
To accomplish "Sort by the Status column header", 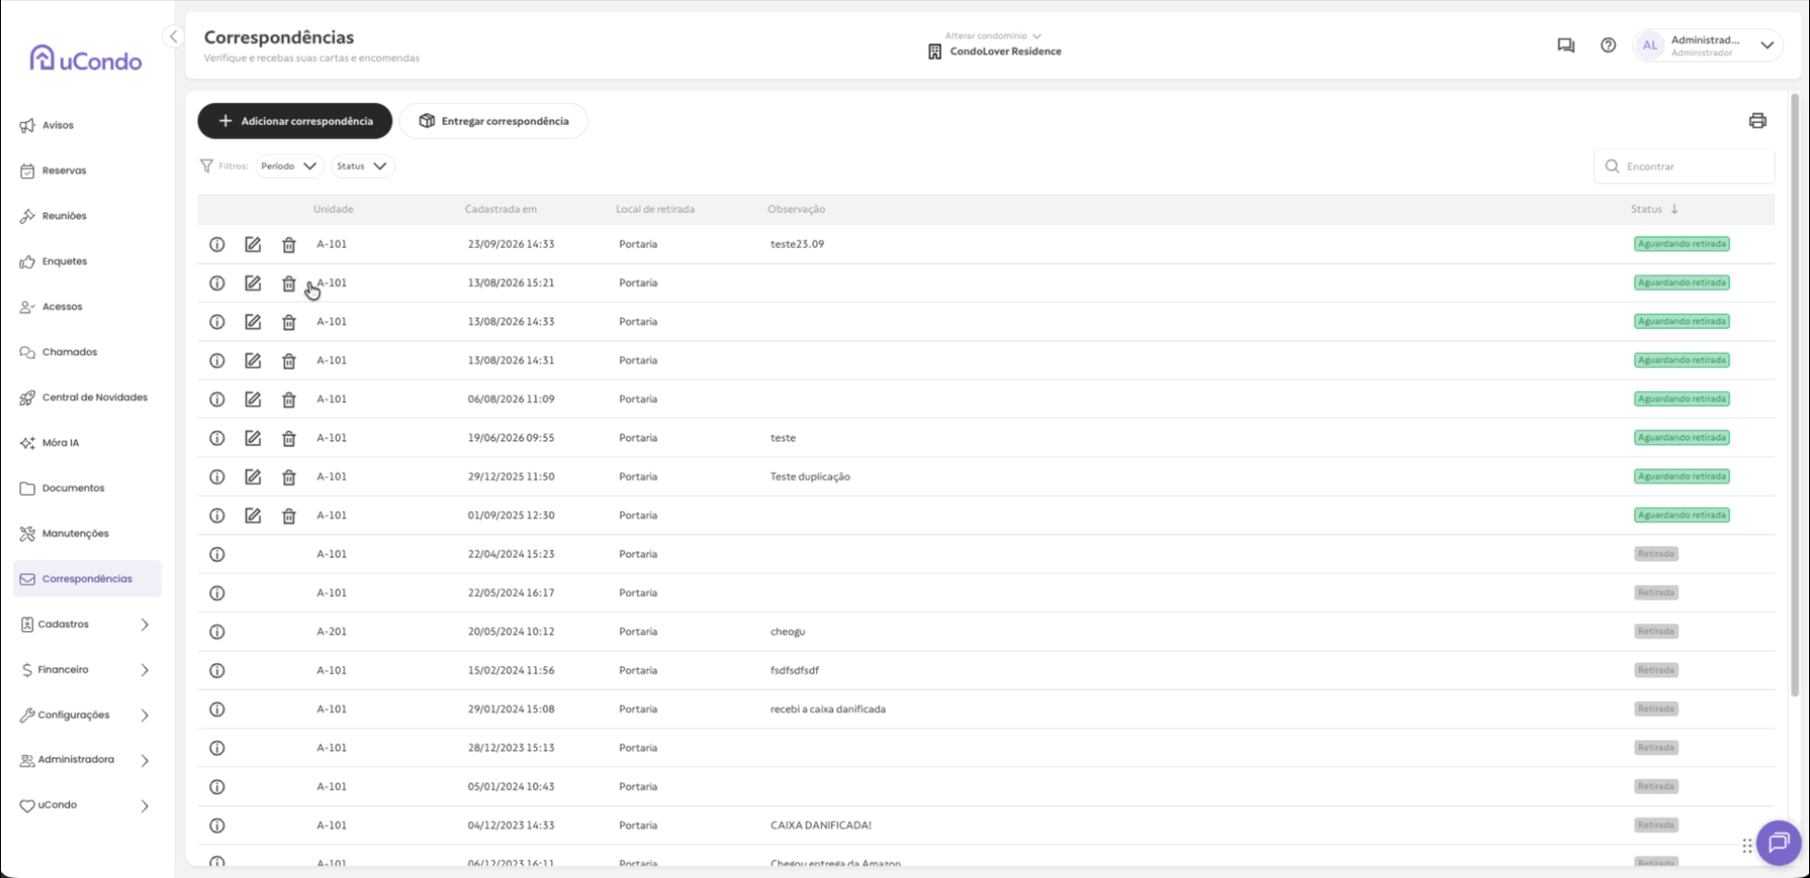I will (1654, 209).
